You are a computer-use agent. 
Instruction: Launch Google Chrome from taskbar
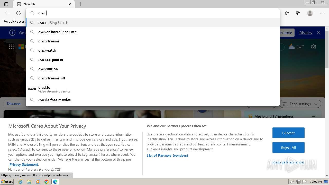(46, 182)
